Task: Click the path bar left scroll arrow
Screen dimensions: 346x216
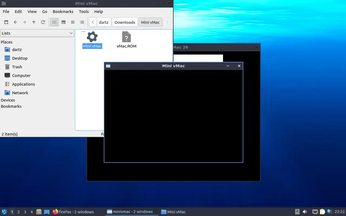Action: pos(93,22)
